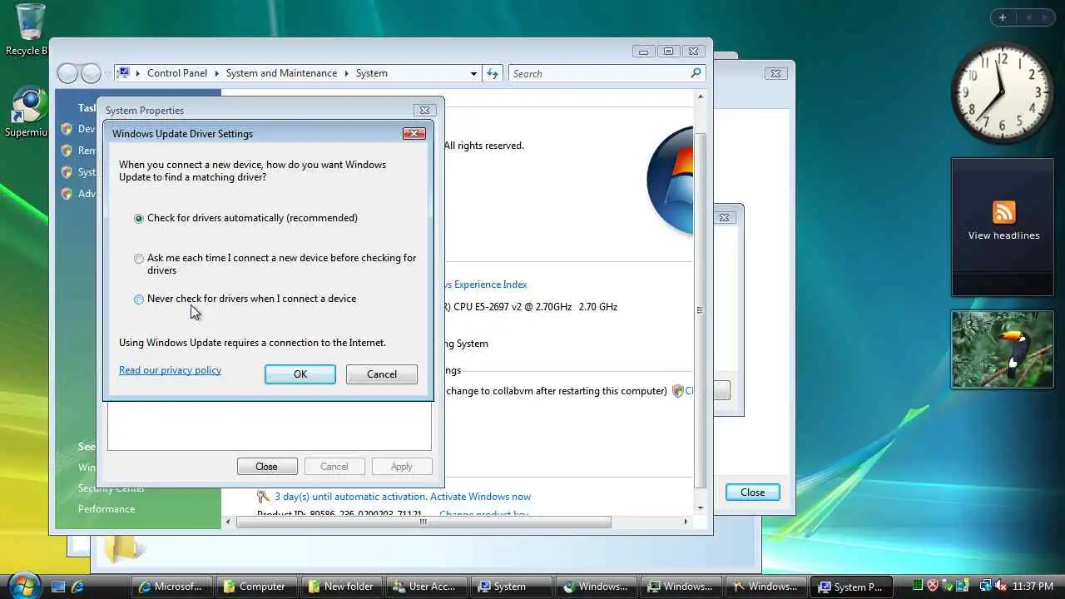
Task: Click the muted volume tray icon
Action: click(1000, 587)
